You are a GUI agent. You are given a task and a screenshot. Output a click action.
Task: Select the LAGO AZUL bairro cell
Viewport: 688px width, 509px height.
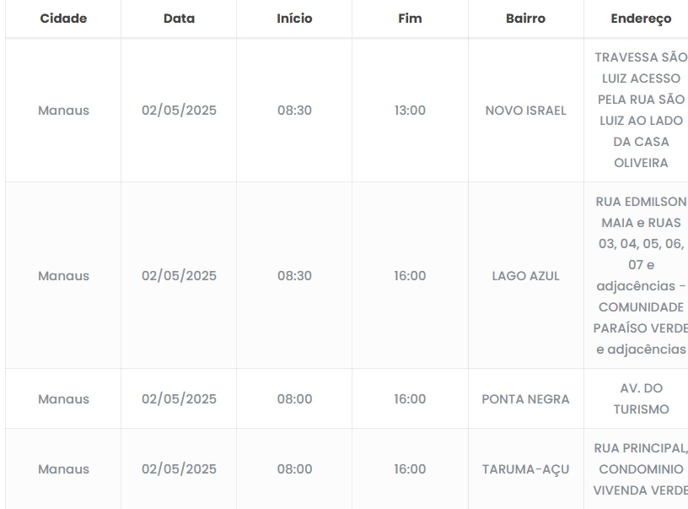pos(525,276)
